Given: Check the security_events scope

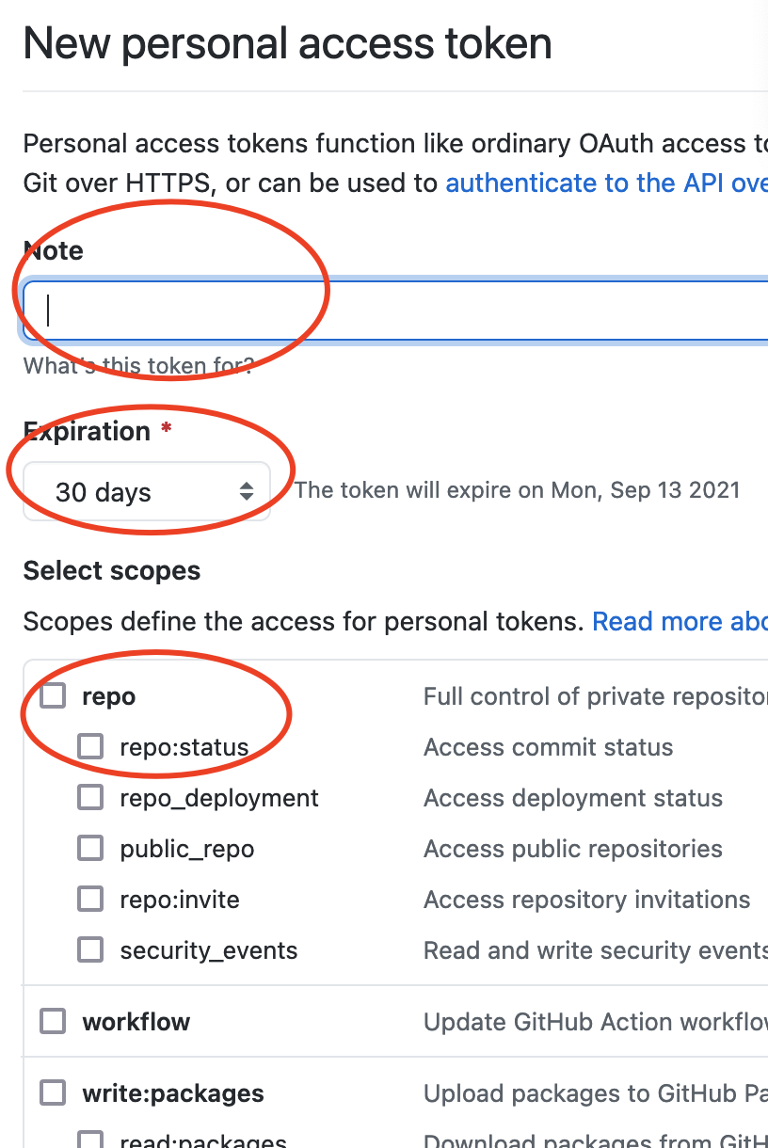Looking at the screenshot, I should 90,950.
